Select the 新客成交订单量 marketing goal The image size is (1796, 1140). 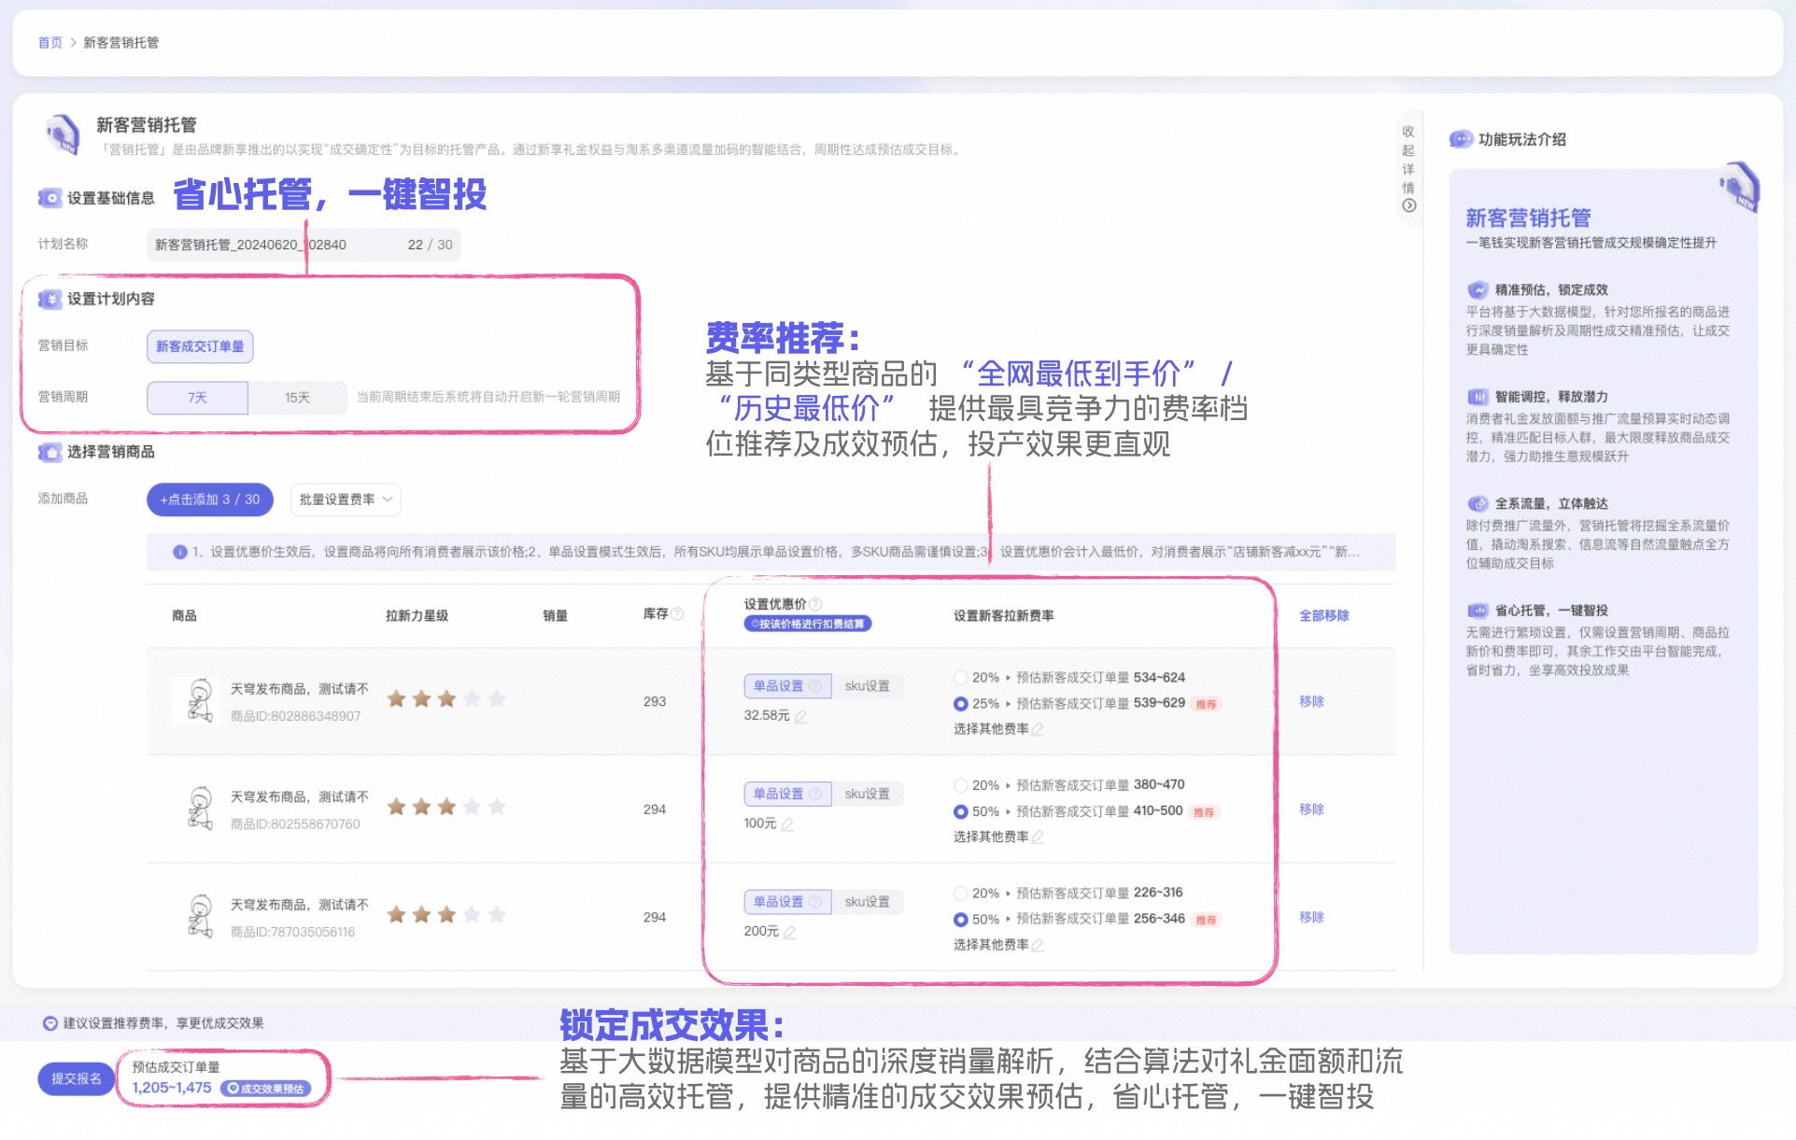[200, 346]
